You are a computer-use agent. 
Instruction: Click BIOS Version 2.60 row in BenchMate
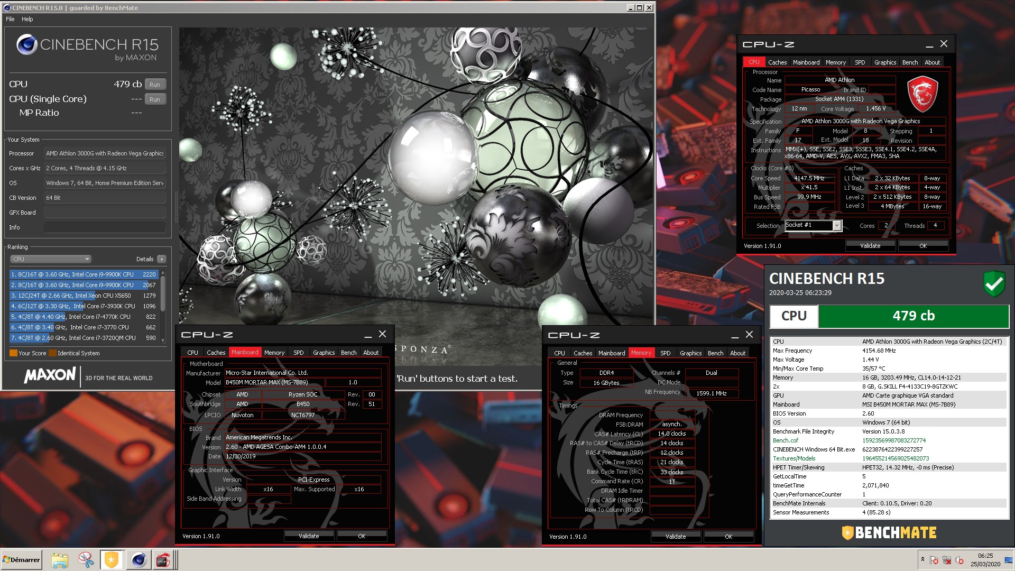(x=889, y=413)
